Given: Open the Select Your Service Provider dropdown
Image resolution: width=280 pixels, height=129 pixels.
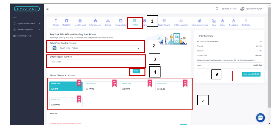Looking at the screenshot, I should pyautogui.click(x=95, y=48).
